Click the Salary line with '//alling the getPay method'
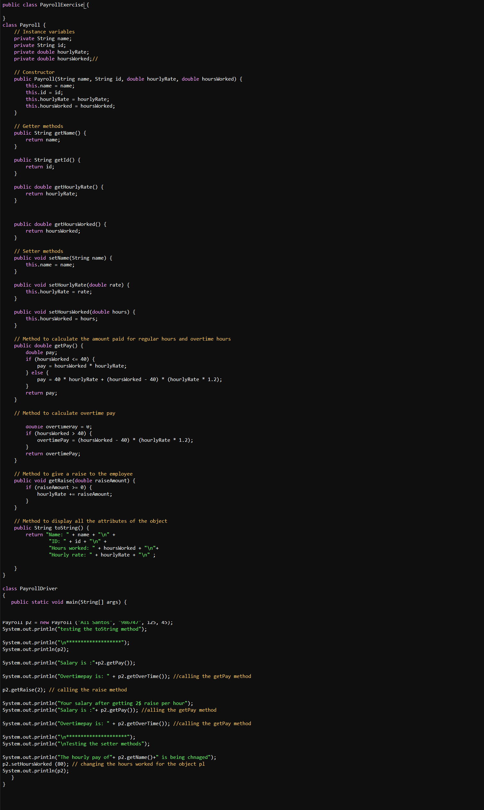Viewport: 484px width, 810px height. tap(110, 710)
